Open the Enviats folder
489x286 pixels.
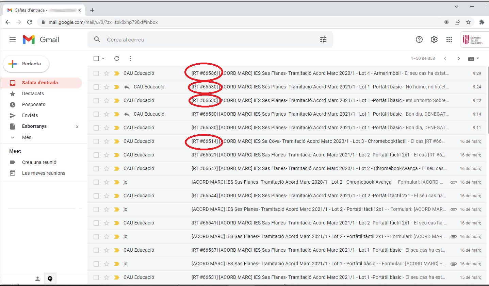point(30,115)
